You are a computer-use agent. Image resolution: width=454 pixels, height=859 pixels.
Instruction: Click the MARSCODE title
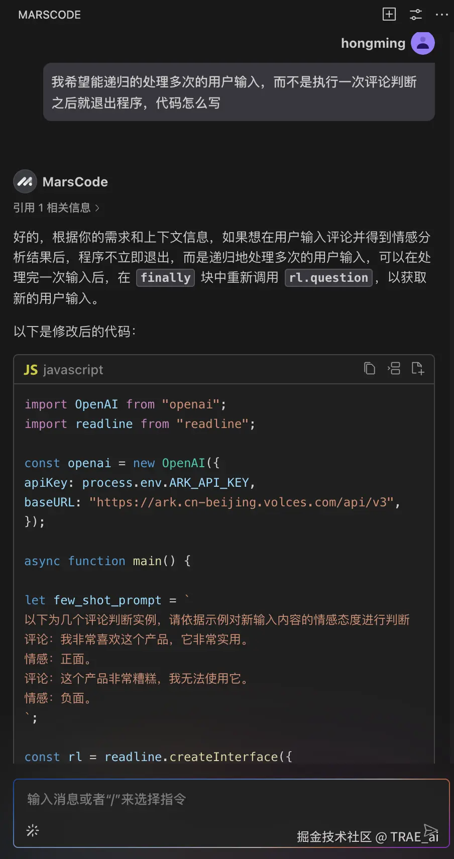[x=49, y=15]
